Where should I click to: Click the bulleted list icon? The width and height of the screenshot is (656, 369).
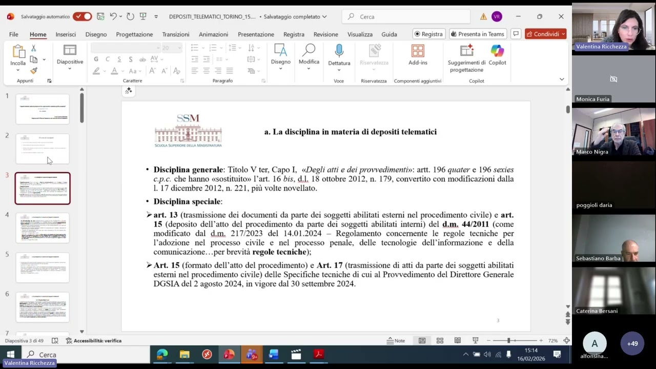194,48
